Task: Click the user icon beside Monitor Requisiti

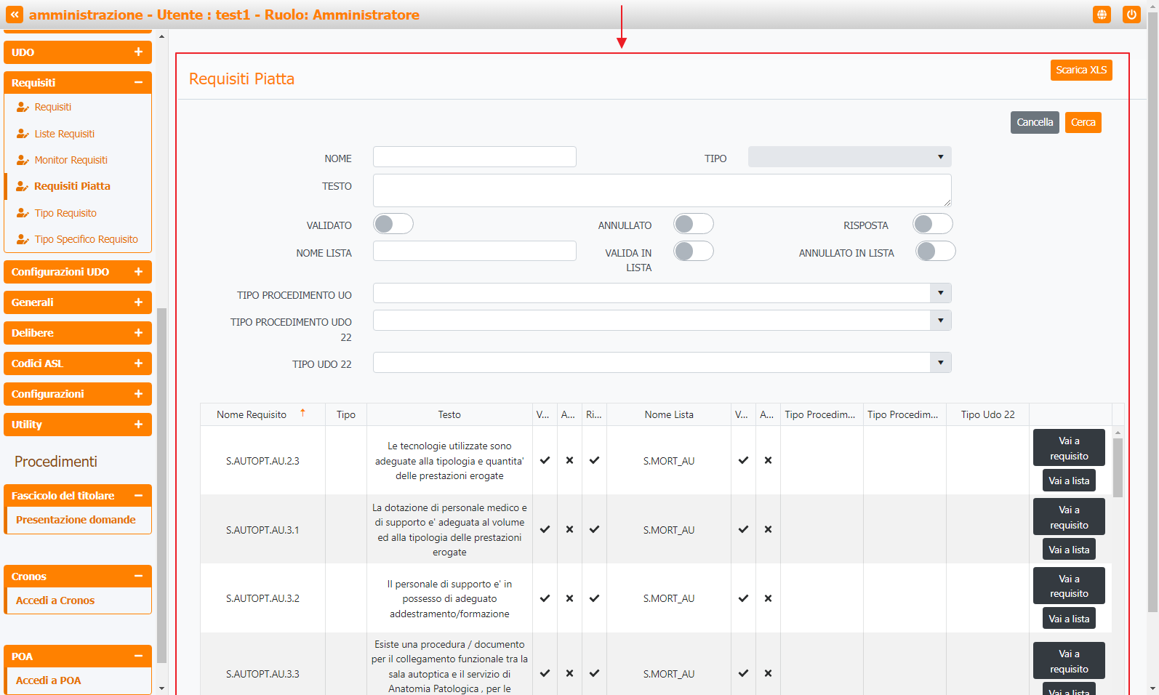Action: coord(23,160)
